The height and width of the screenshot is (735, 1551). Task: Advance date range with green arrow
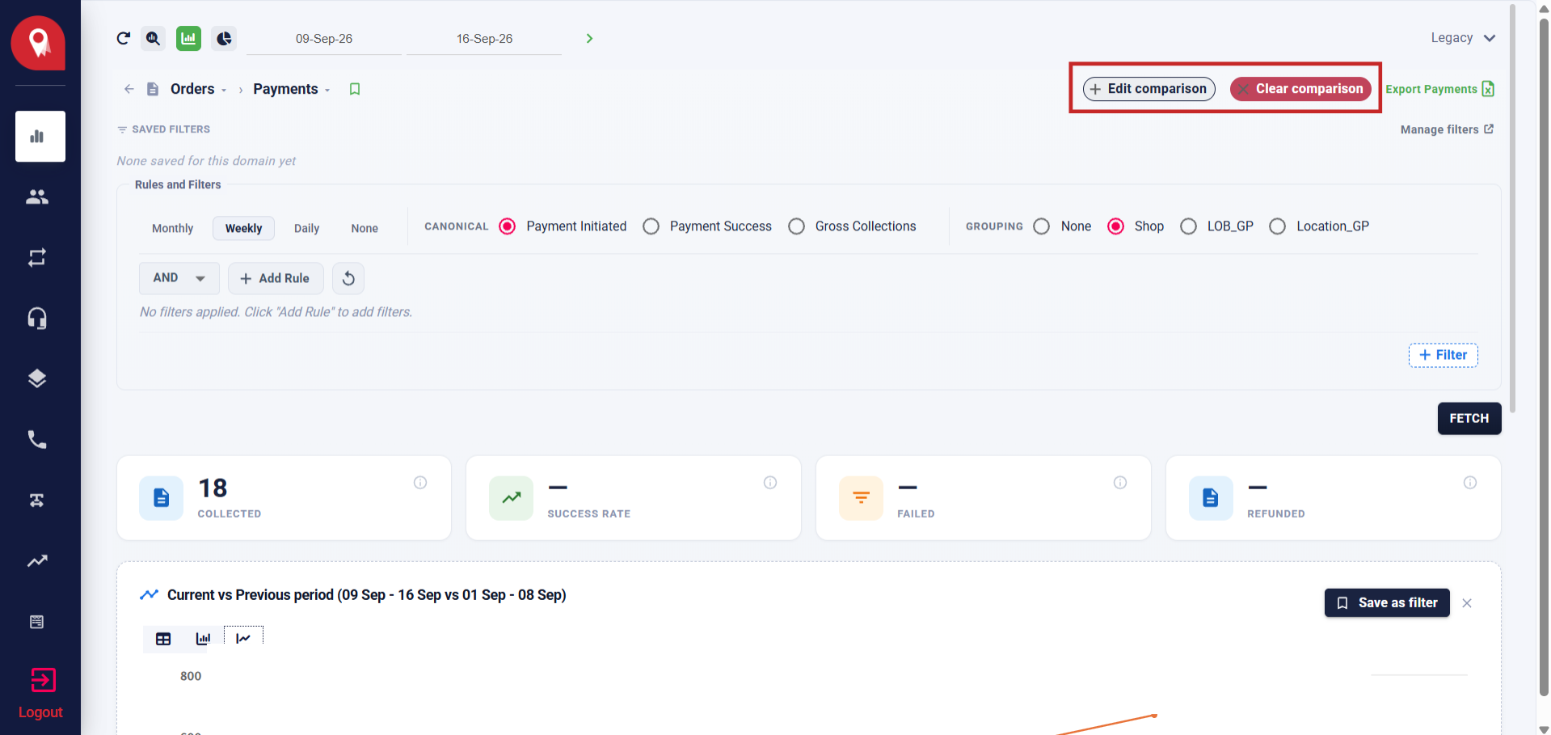pos(589,38)
